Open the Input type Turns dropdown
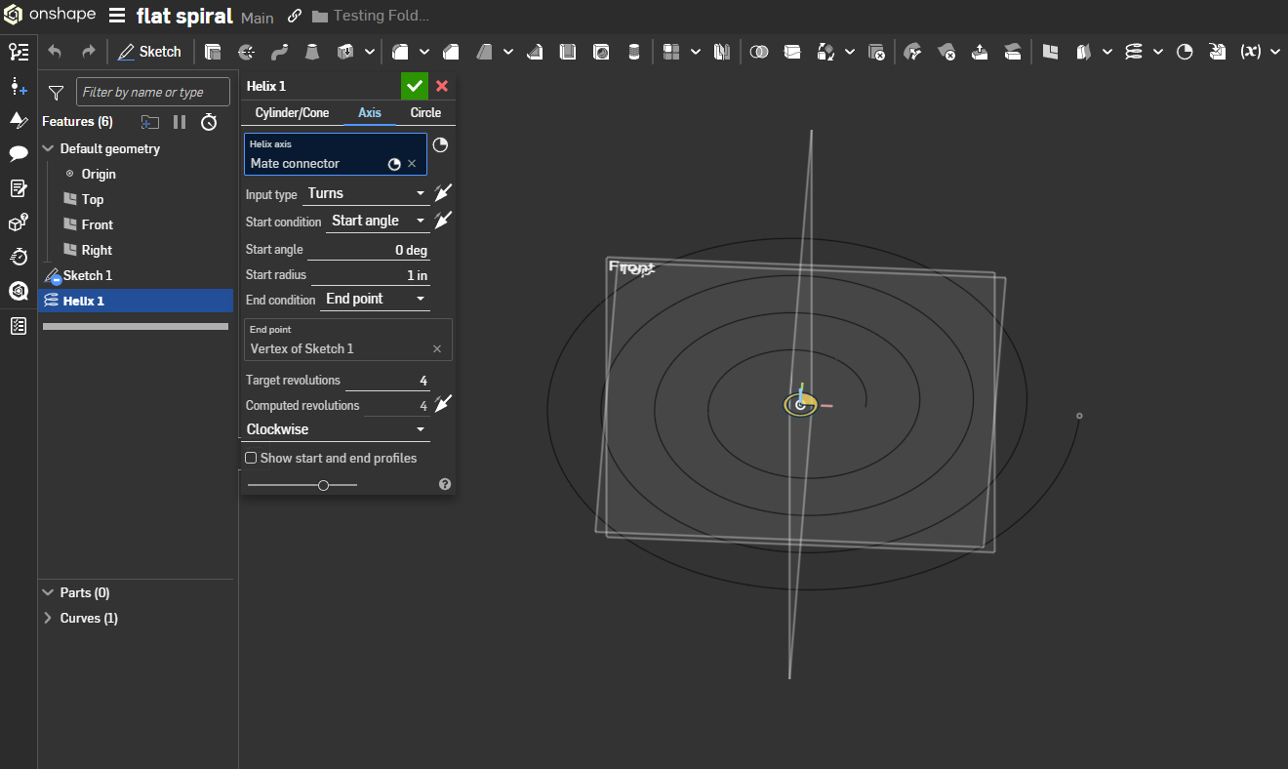Viewport: 1288px width, 769px height. (x=367, y=194)
